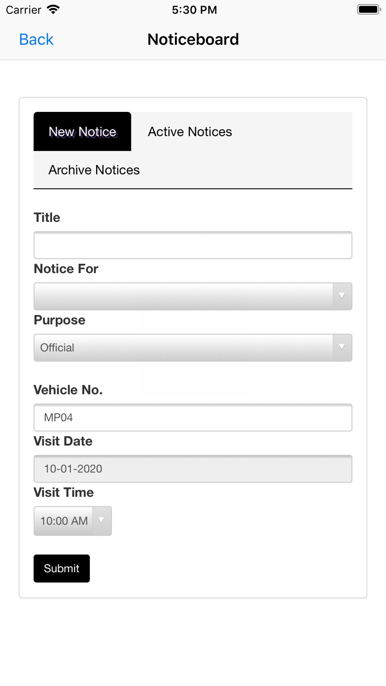Click the Purpose dropdown arrow
This screenshot has width=386, height=686.
(342, 348)
